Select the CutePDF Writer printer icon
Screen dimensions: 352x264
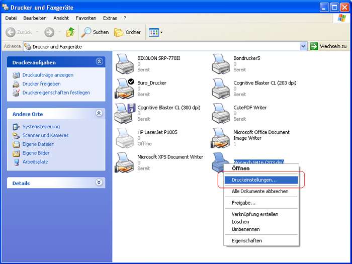pos(221,113)
